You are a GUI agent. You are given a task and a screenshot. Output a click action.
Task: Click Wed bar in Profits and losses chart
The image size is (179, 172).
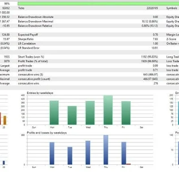pos(88,153)
